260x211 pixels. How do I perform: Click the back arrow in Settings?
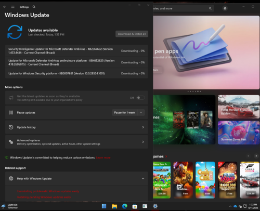coord(5,7)
